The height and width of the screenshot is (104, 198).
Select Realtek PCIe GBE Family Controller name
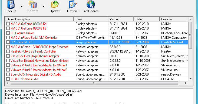tap(33, 51)
